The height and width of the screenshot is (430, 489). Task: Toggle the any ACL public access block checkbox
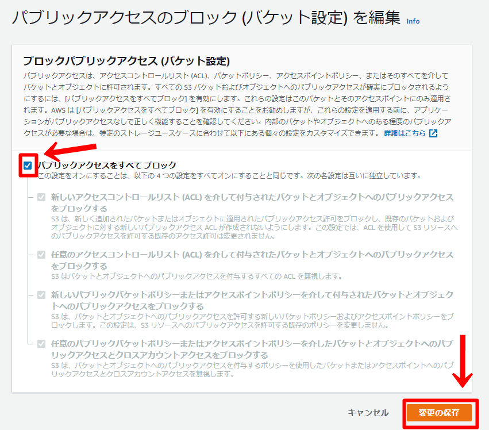click(41, 254)
